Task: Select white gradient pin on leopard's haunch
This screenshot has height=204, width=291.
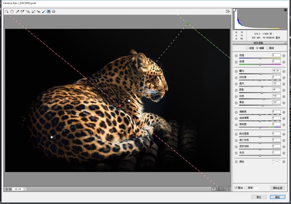Action: 51,137
